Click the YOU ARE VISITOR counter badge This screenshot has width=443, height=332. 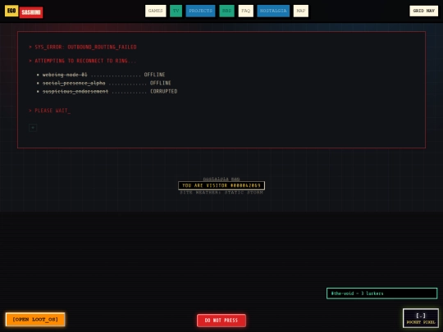[x=221, y=185]
